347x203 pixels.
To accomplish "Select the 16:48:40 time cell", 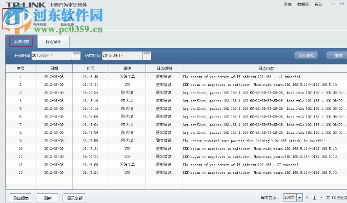I will pos(91,77).
